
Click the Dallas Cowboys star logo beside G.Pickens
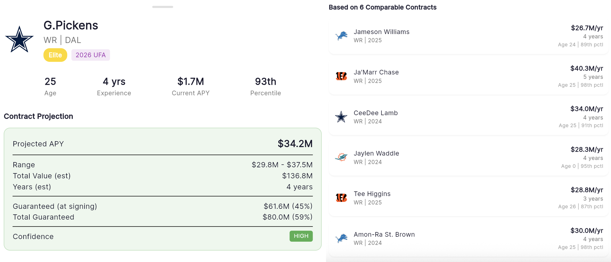coord(19,40)
